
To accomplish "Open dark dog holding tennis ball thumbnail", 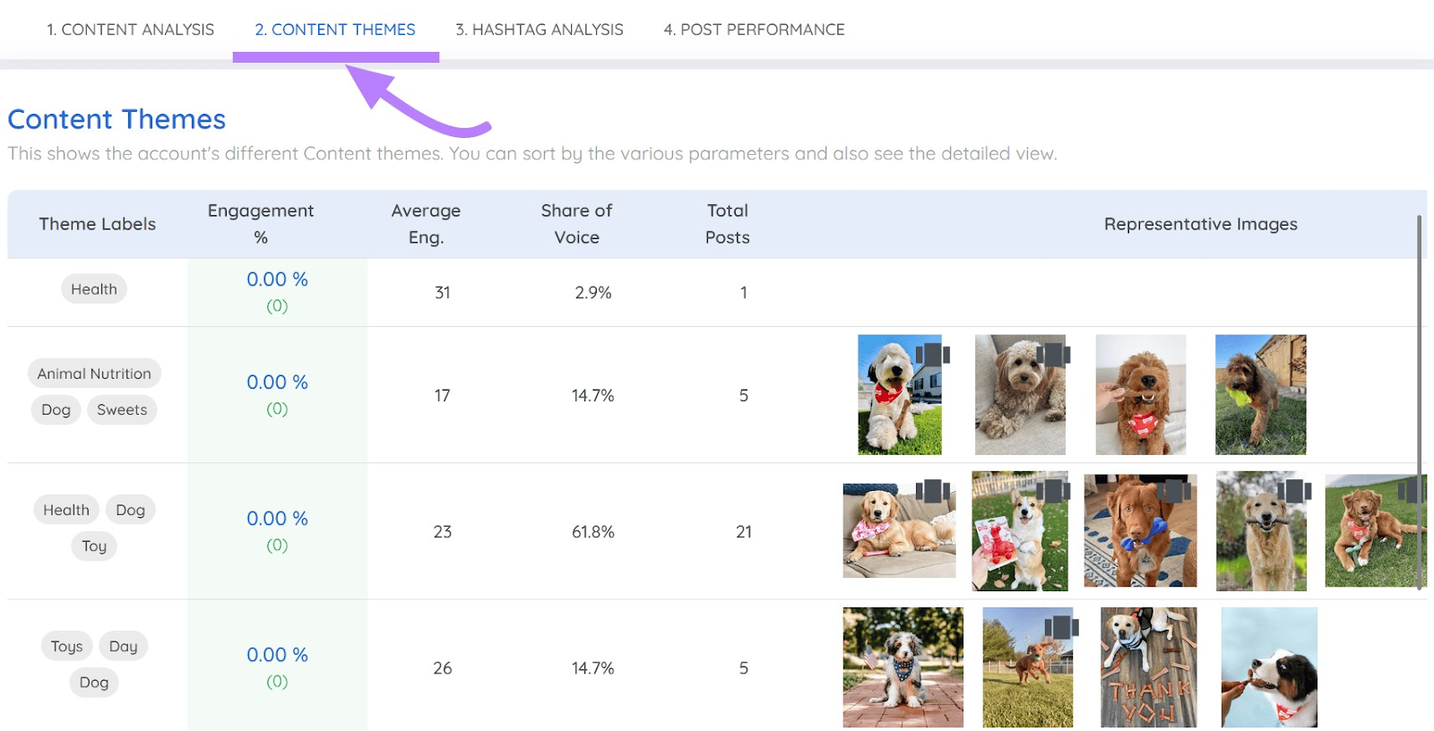I will pos(1260,394).
